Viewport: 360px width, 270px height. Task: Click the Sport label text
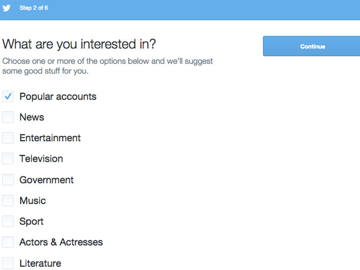click(x=31, y=221)
